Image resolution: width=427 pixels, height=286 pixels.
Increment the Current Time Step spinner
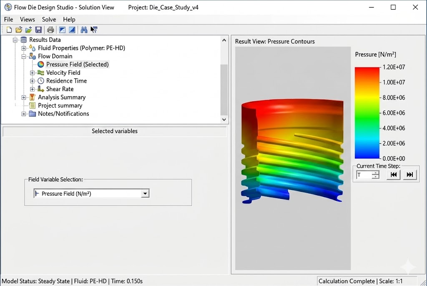tap(376, 173)
